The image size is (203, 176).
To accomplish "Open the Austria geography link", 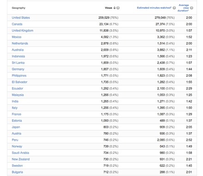I will 17,133.
